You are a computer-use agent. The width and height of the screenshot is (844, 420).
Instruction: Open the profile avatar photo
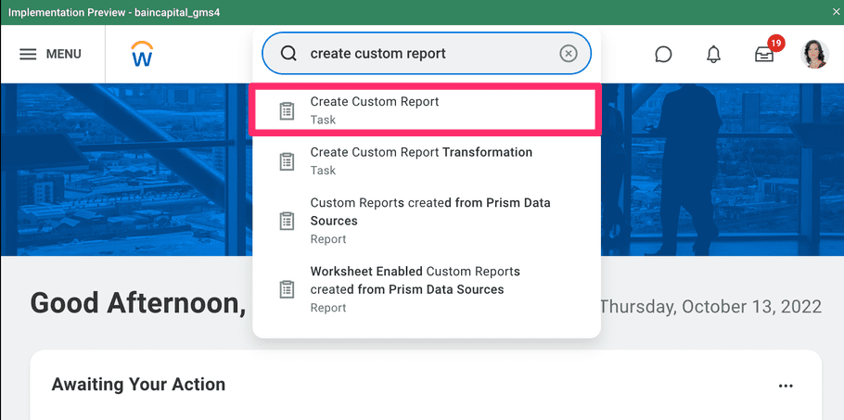point(814,54)
